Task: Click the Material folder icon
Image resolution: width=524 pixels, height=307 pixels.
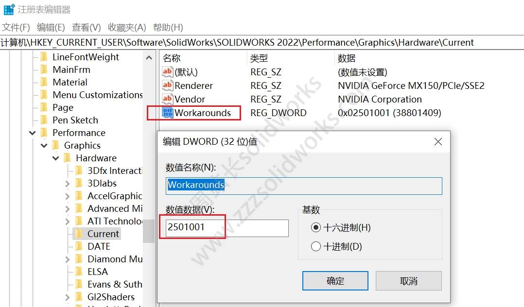Action: 44,82
